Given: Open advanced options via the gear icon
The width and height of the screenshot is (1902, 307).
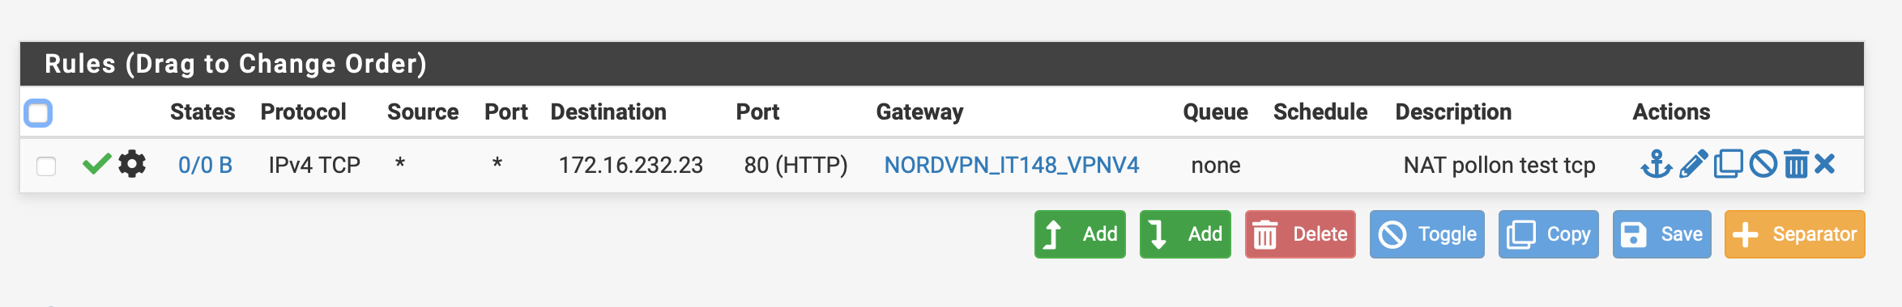Looking at the screenshot, I should pyautogui.click(x=132, y=164).
